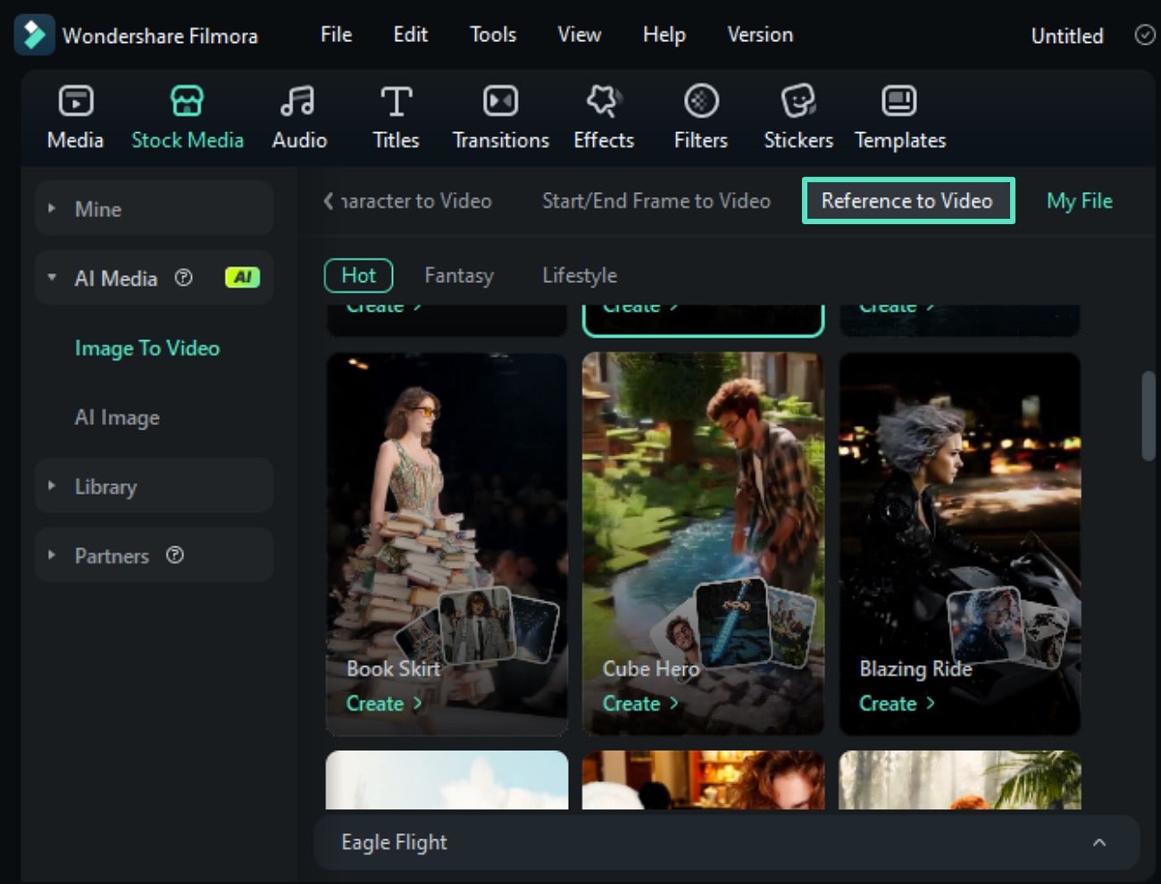Screen dimensions: 1161x884
Task: Expand the Library section
Action: [x=52, y=486]
